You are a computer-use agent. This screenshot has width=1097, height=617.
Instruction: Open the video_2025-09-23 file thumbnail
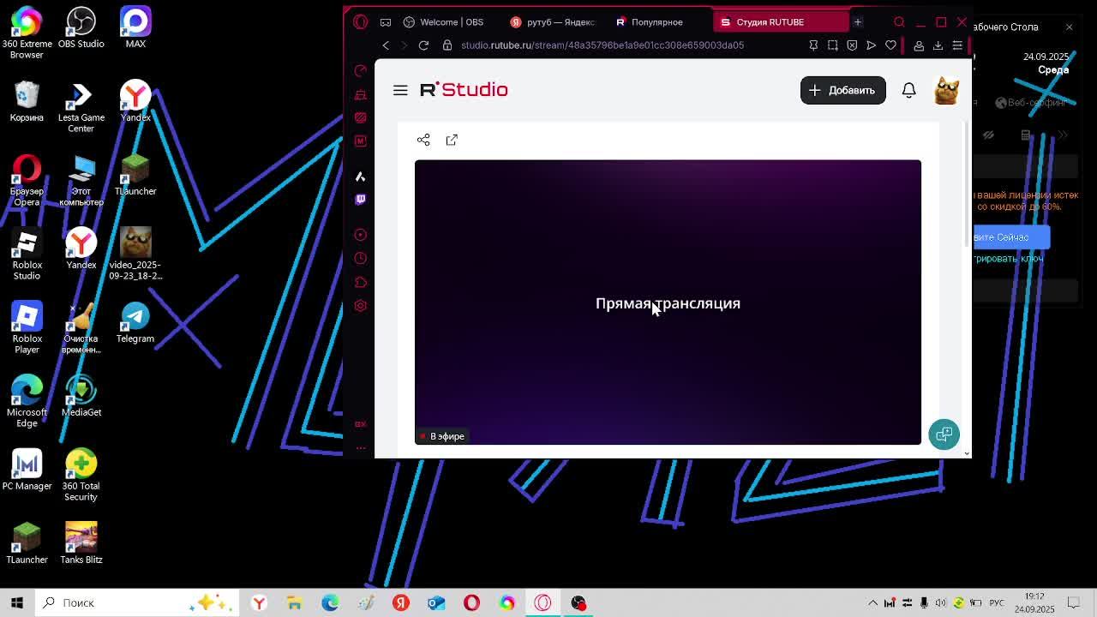click(135, 254)
